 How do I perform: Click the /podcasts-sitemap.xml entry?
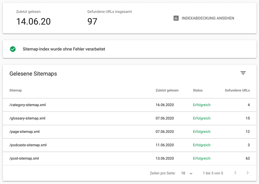[x=28, y=145]
